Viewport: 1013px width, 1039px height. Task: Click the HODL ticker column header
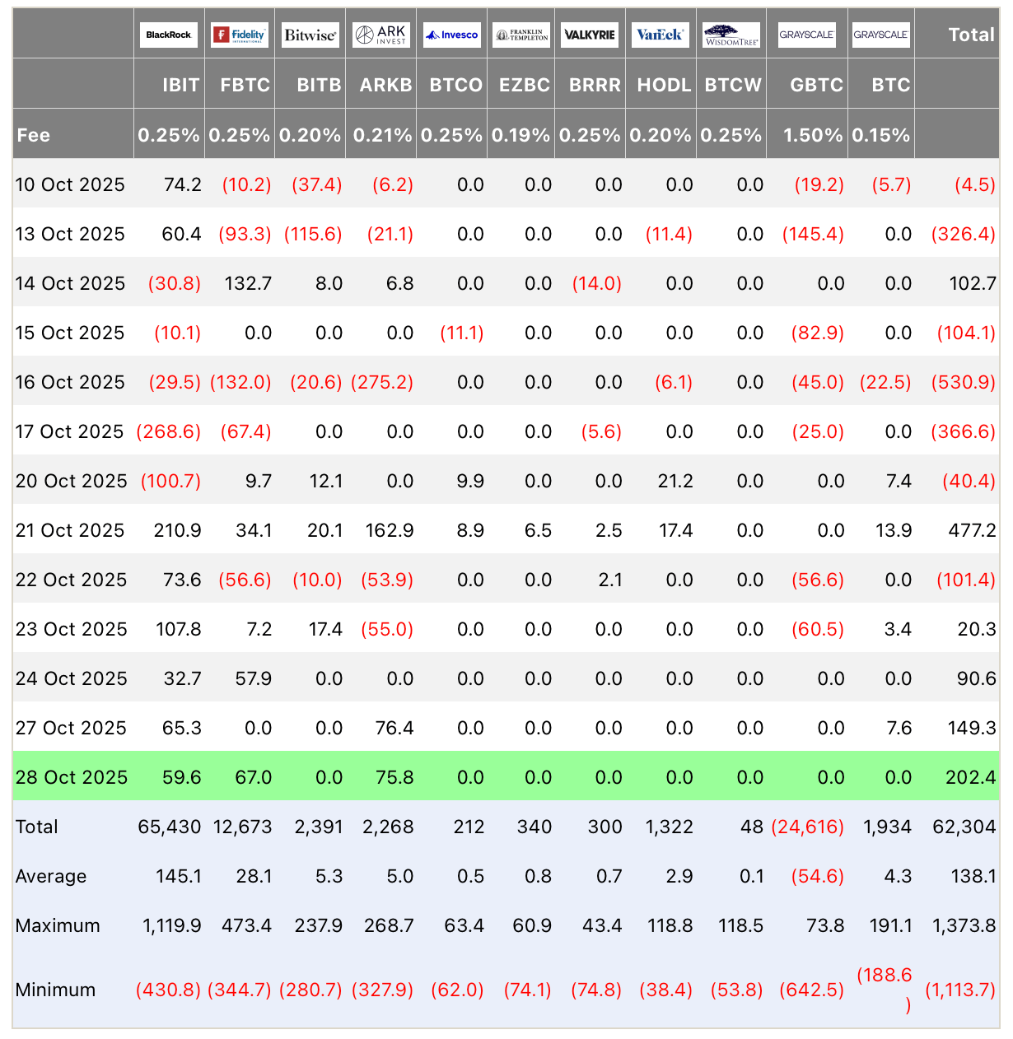click(664, 85)
